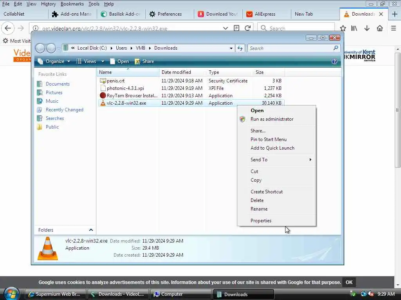The image size is (401, 300).
Task: Expand the Folders pane chevron
Action: coord(91,230)
